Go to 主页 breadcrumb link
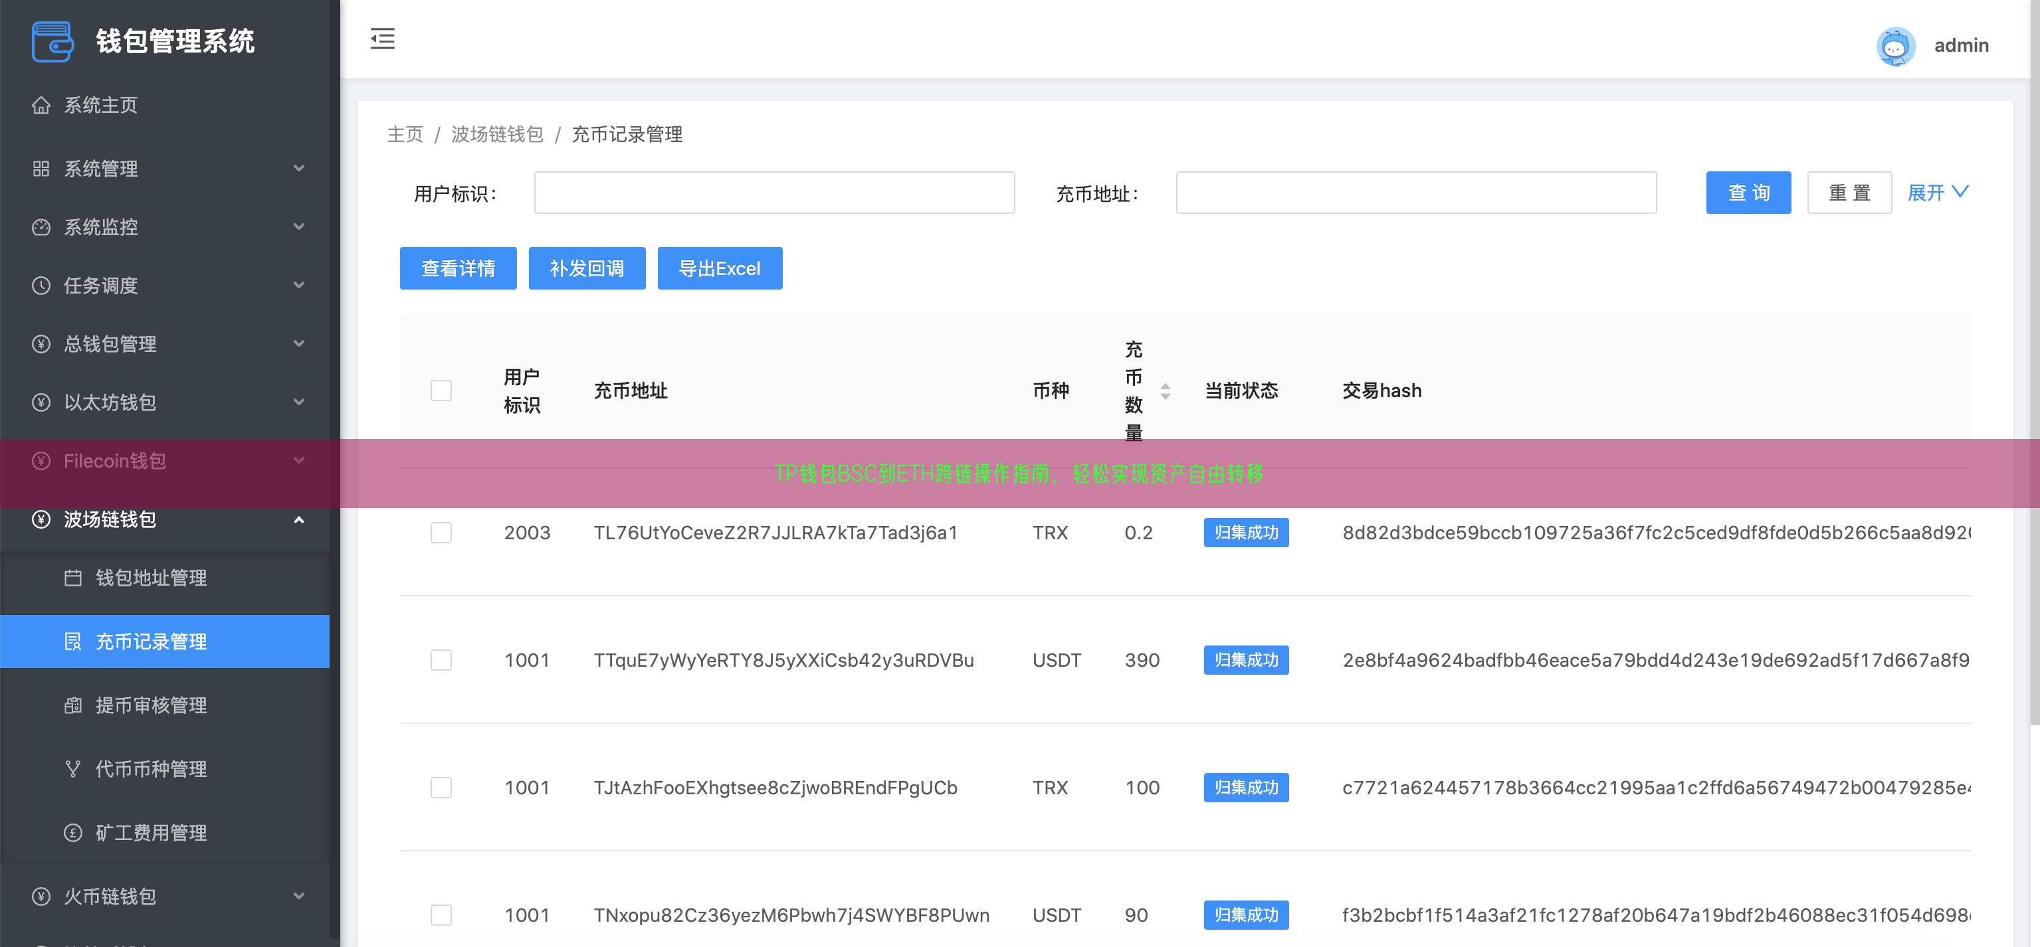The height and width of the screenshot is (947, 2040). (x=405, y=135)
